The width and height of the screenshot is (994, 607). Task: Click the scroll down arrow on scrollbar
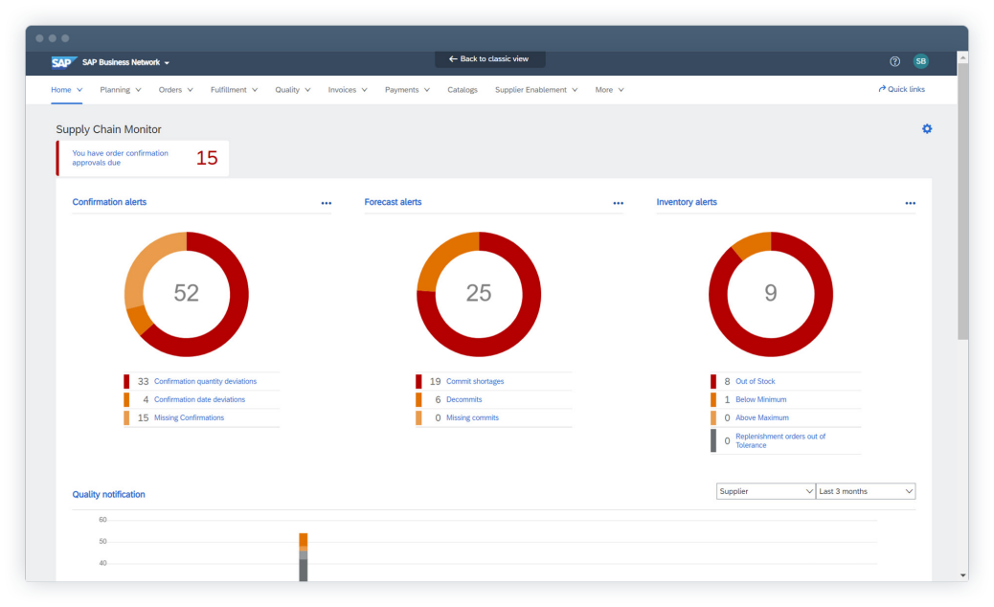click(x=962, y=575)
